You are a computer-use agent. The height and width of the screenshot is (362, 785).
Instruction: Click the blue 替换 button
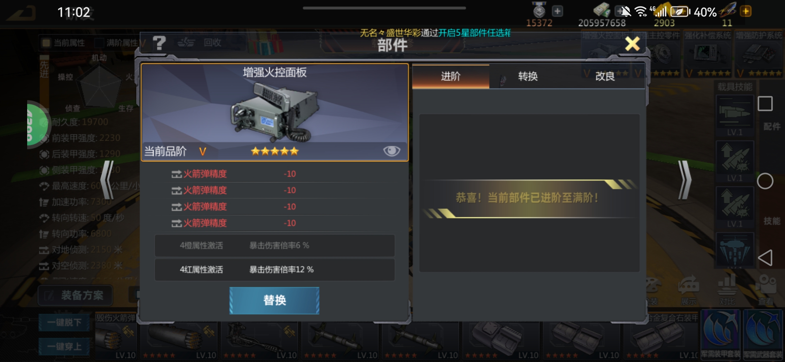(274, 300)
